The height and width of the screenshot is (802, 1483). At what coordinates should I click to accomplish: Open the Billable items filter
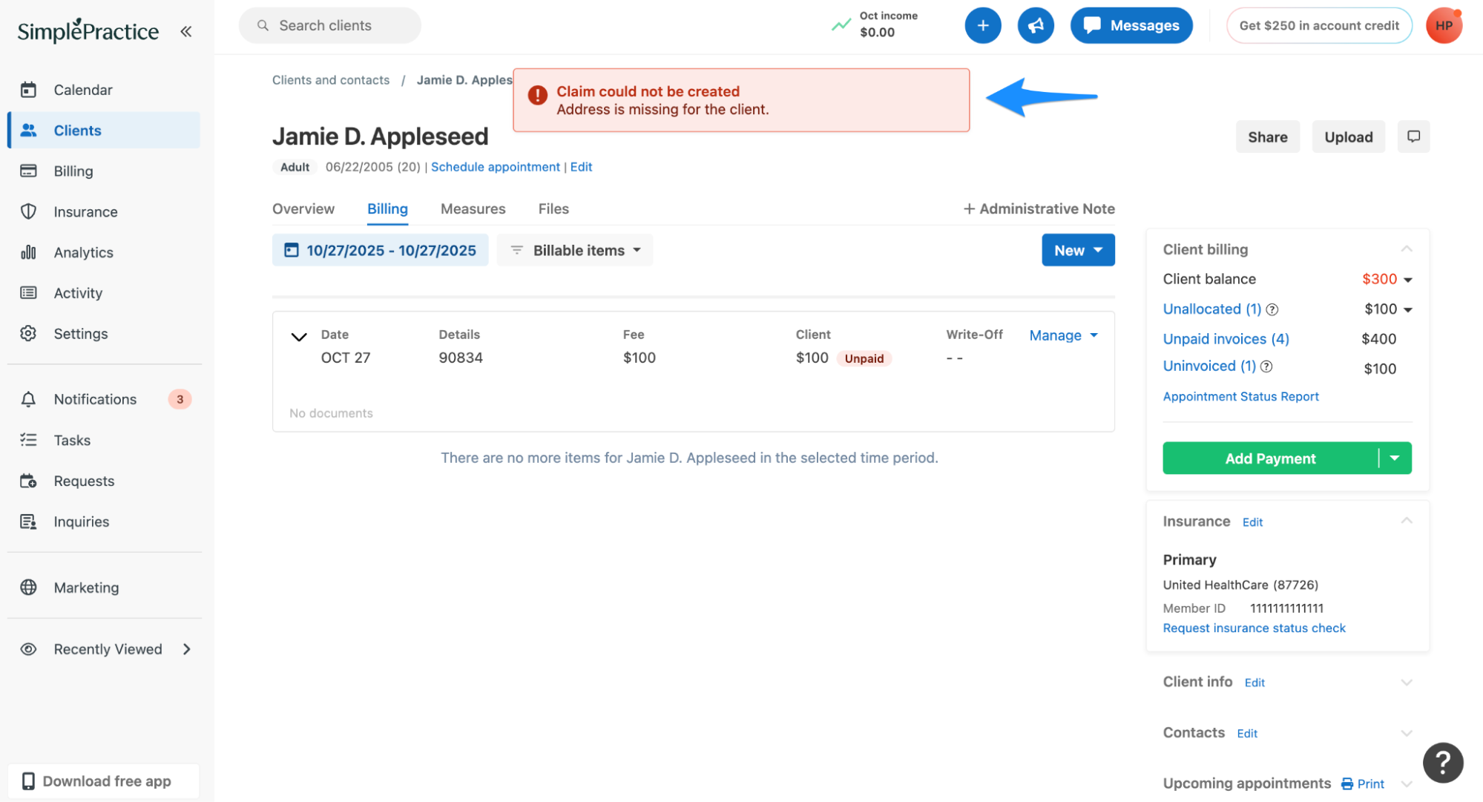(x=574, y=250)
